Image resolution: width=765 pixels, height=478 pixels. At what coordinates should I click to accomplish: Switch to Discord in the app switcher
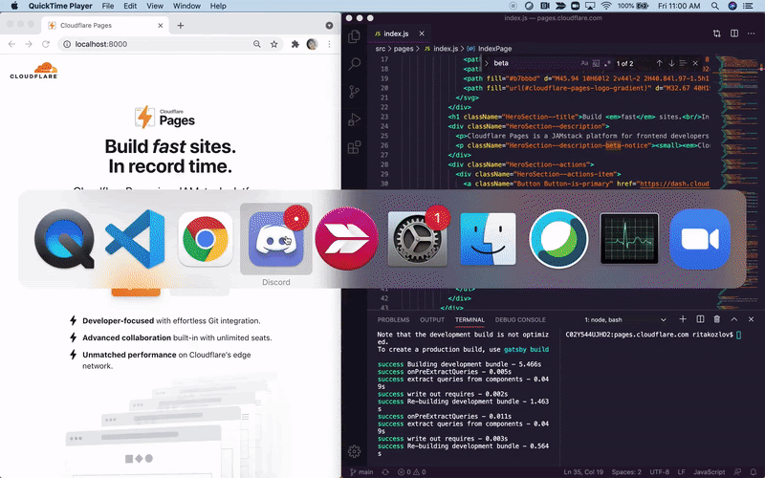(276, 239)
